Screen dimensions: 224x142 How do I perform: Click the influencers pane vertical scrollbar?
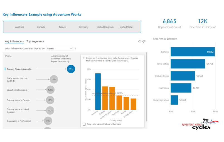click(x=146, y=87)
